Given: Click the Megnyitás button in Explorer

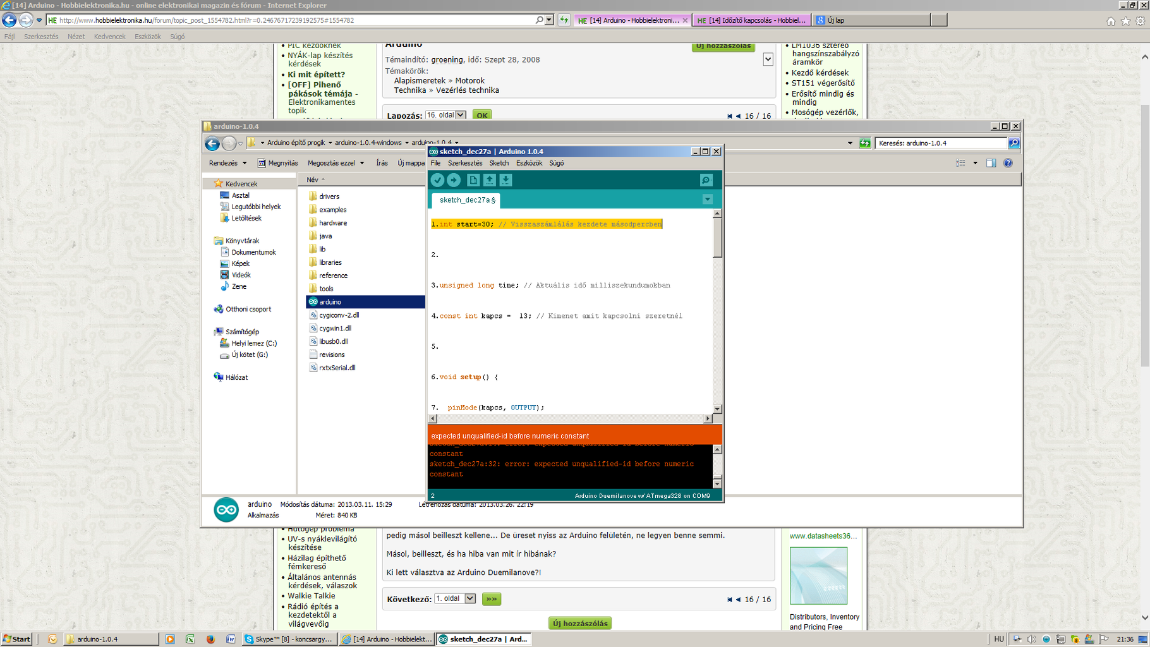Looking at the screenshot, I should [x=277, y=163].
